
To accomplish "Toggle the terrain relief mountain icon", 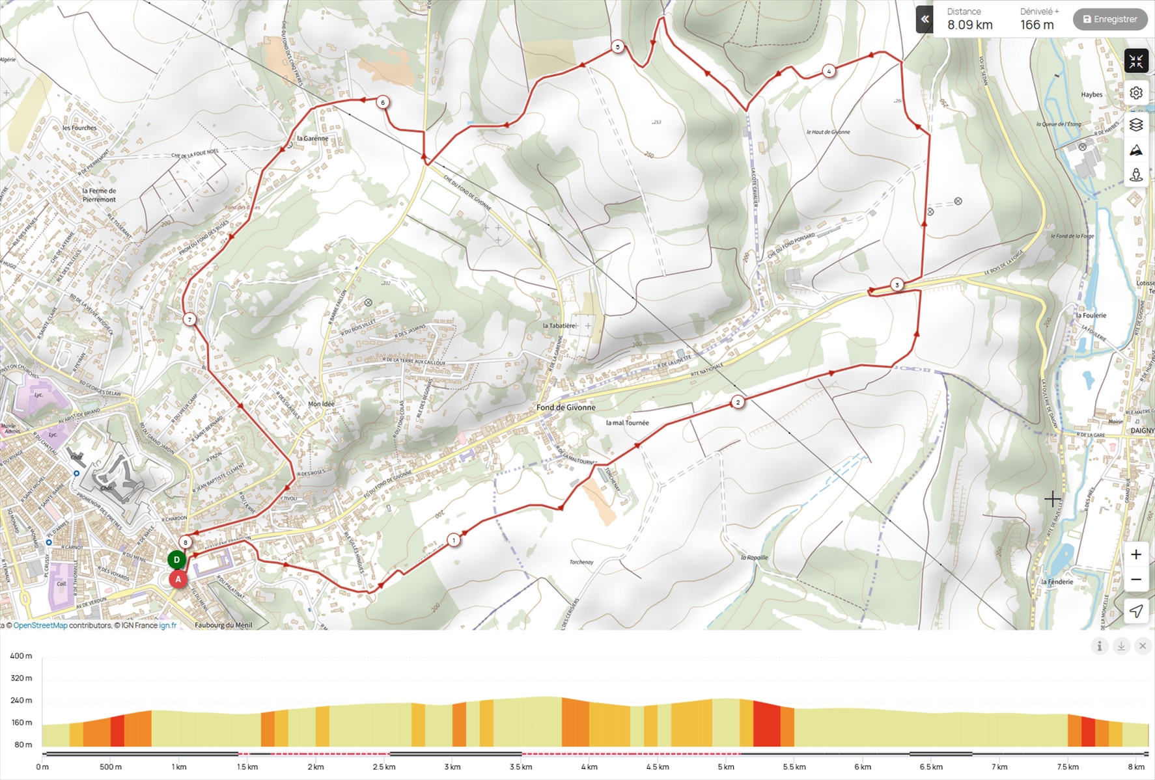I will point(1136,150).
